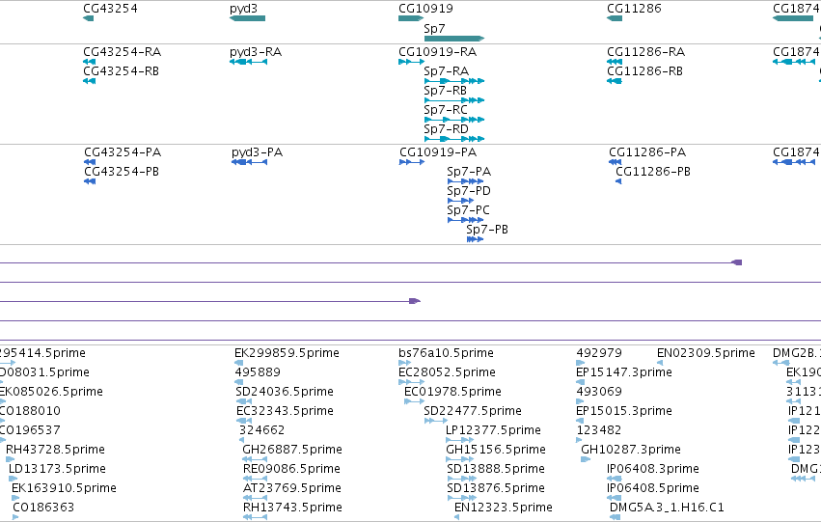Click the EC01978.5prime alignment
Viewport: 821px width, 522px height.
452,392
